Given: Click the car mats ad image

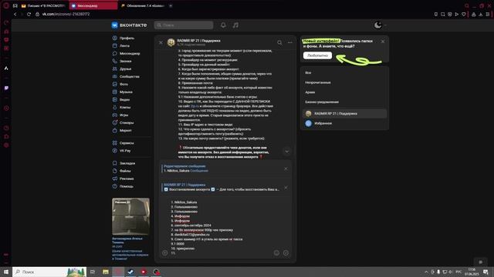Looking at the screenshot, I should point(130,216).
